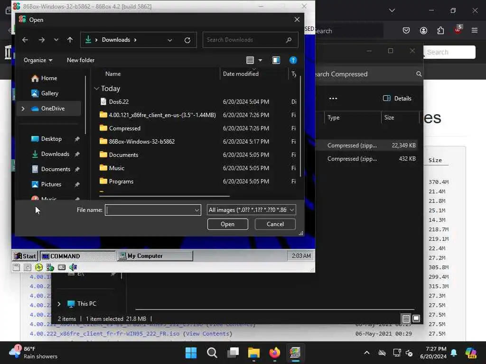Switch to My Computer taskbar item

(x=155, y=256)
